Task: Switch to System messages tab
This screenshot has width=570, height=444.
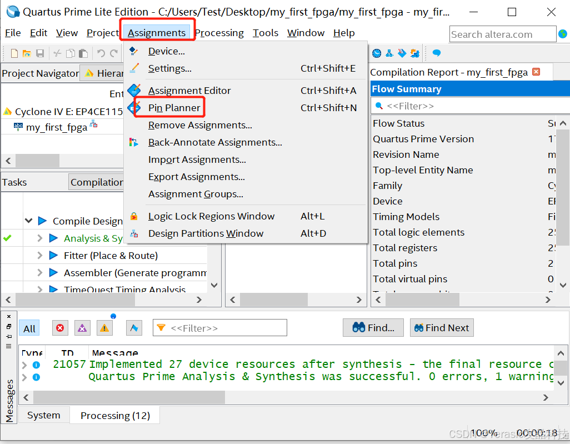Action: [x=44, y=415]
